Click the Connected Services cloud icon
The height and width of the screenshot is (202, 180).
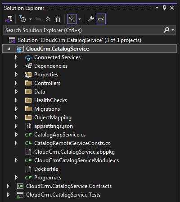pos(28,57)
